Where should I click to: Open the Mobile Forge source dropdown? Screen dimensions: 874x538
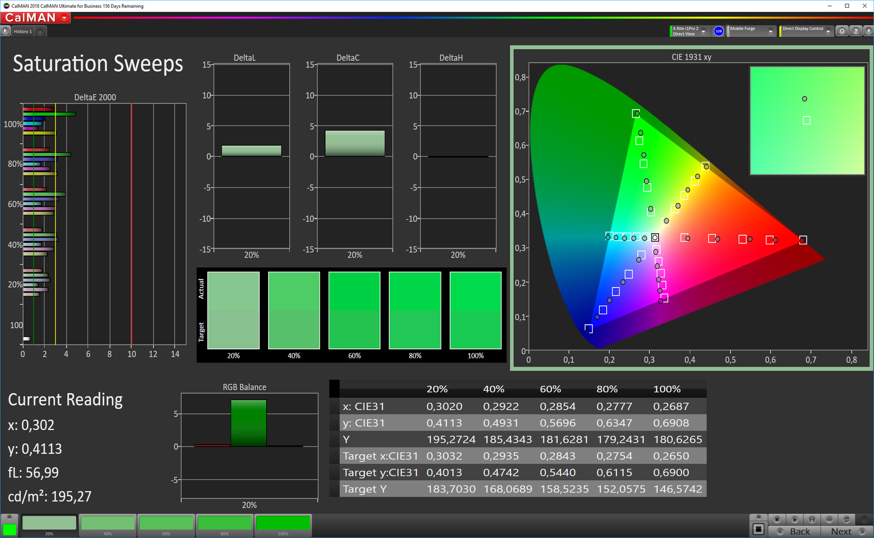coord(770,31)
